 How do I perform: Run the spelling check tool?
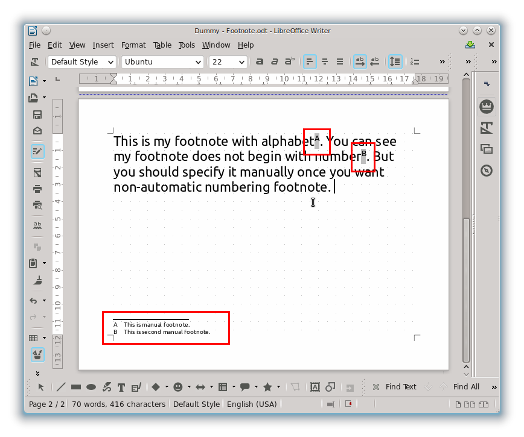(37, 225)
